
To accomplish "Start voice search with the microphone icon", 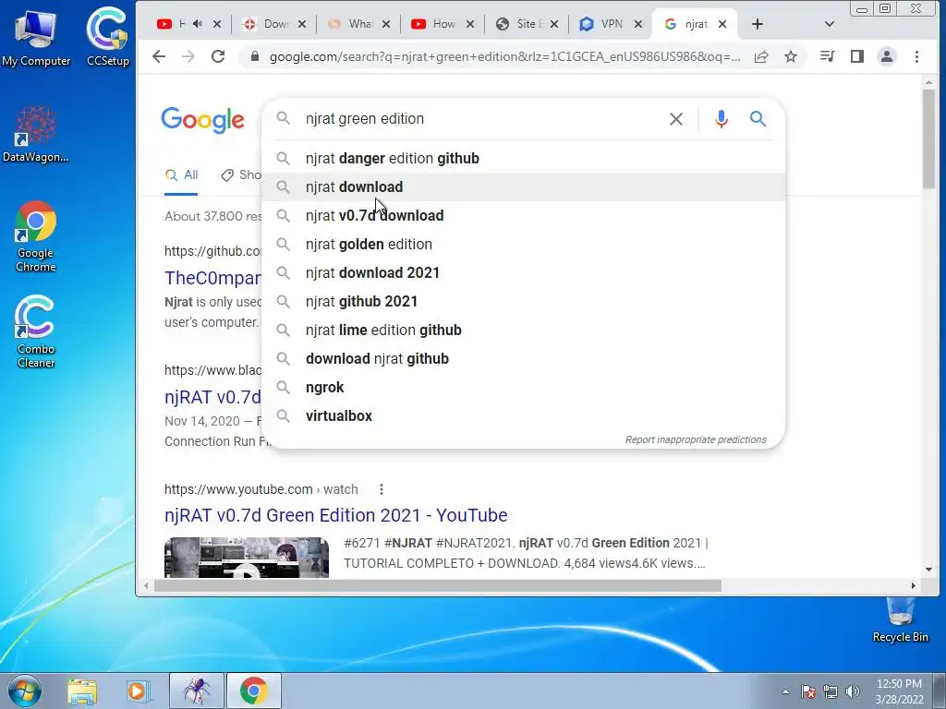I will coord(721,119).
